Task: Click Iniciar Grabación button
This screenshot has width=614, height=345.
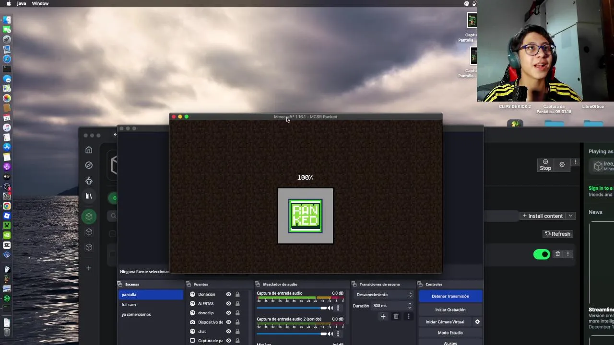Action: pos(450,310)
